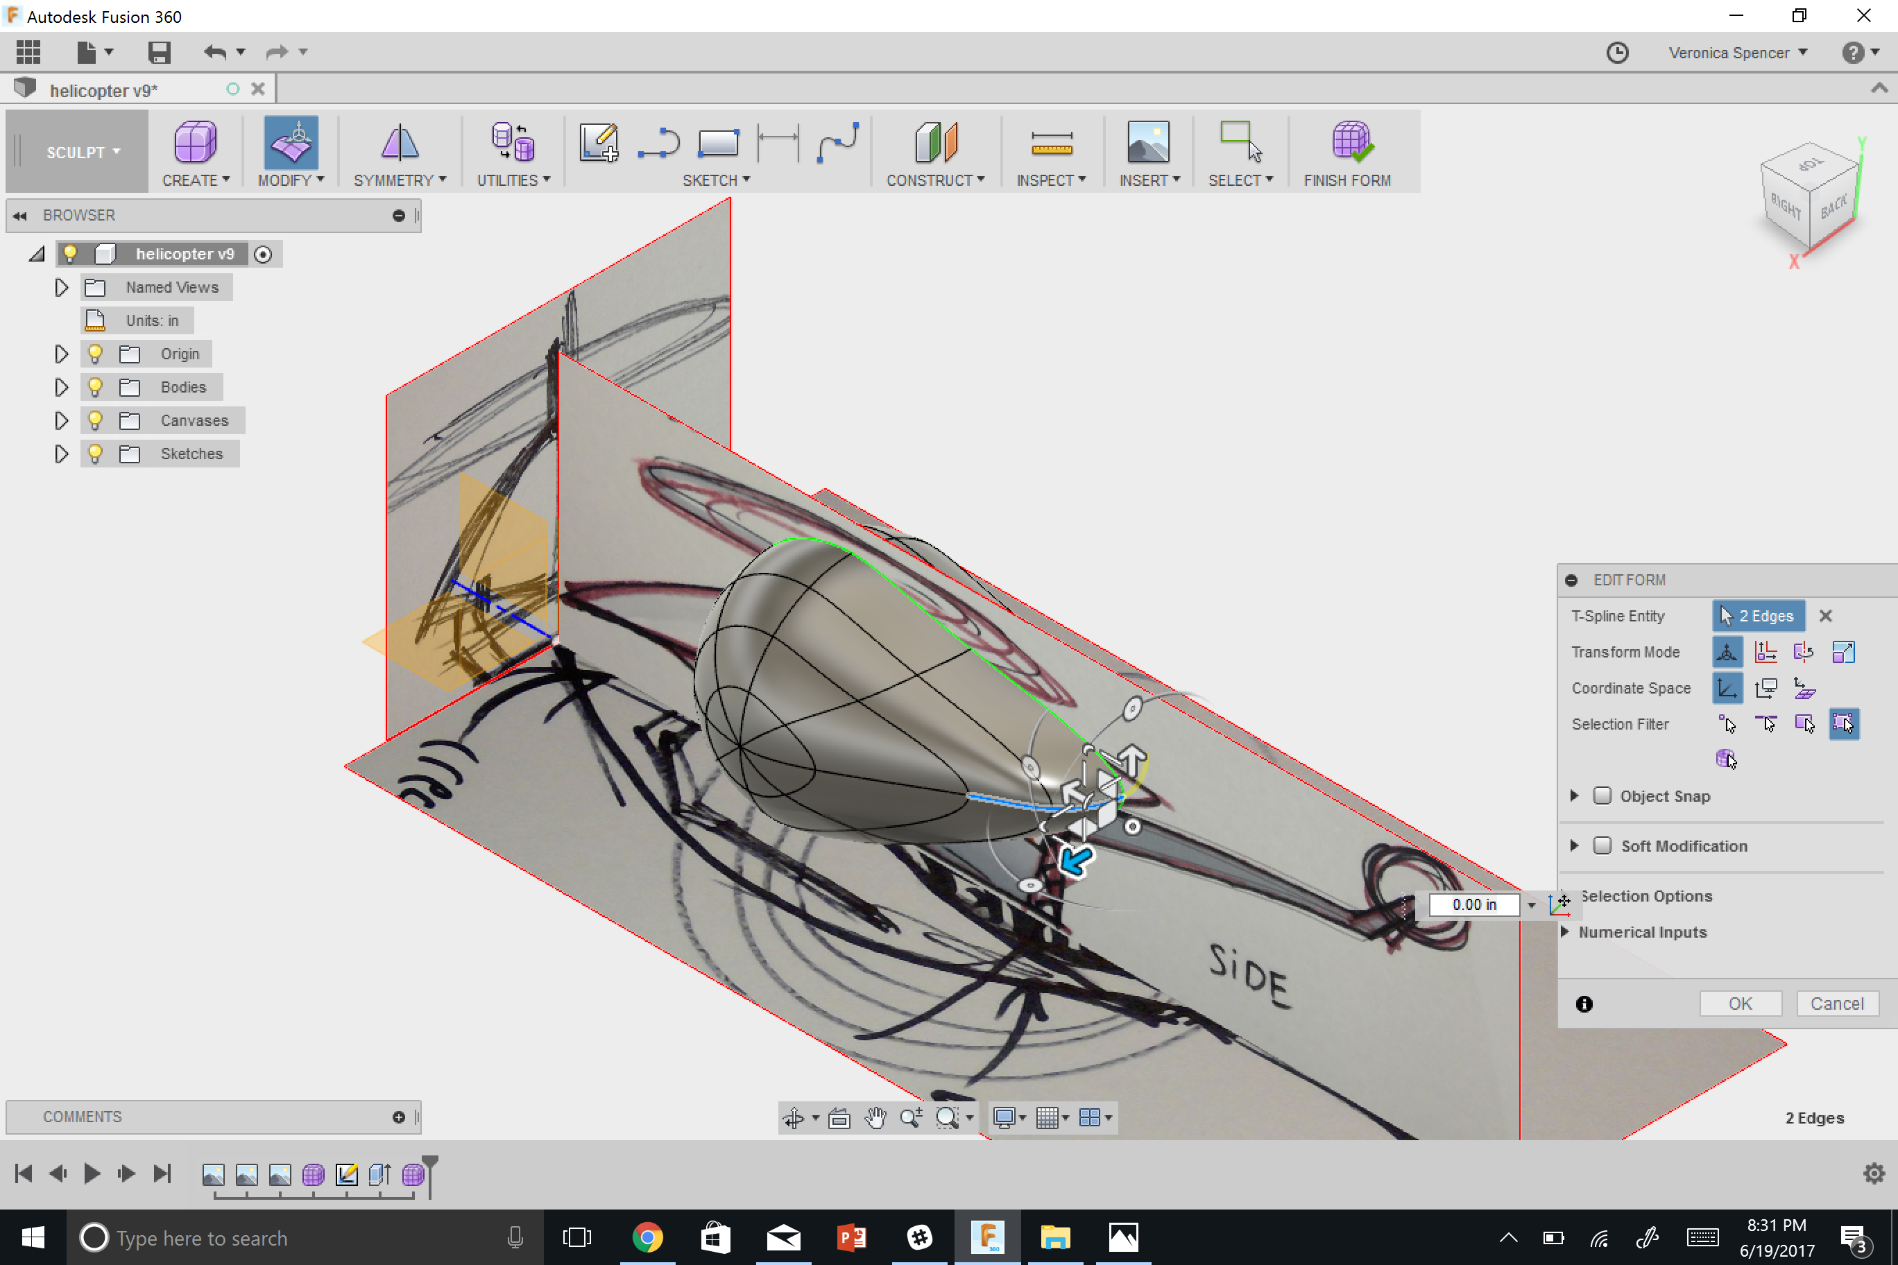The image size is (1898, 1265).
Task: Select the Measure ruler icon under Inspect
Action: point(1051,144)
